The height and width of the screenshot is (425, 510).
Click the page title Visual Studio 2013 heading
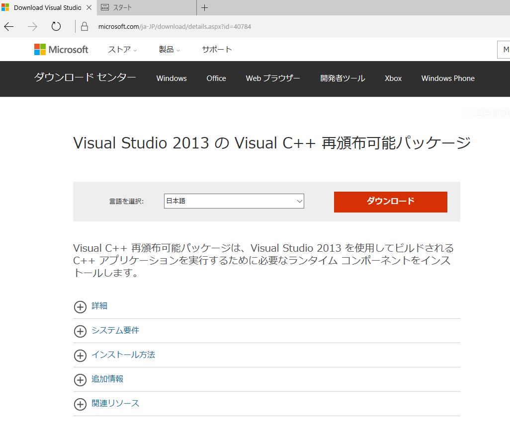(272, 143)
